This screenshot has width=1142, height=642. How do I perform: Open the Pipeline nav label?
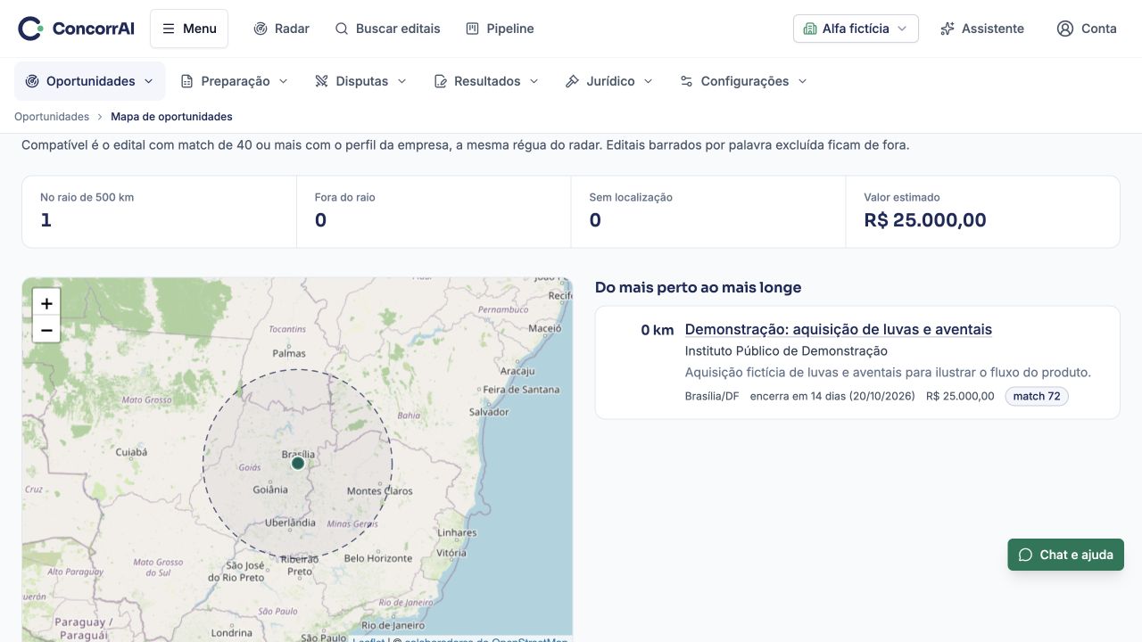pyautogui.click(x=510, y=29)
